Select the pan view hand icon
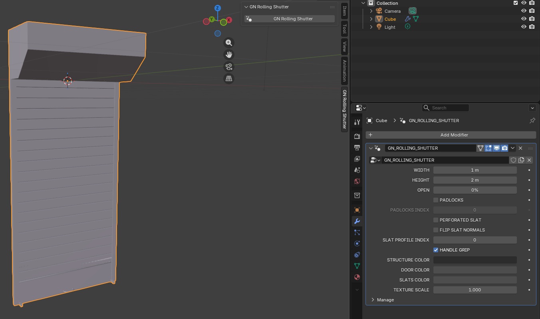The height and width of the screenshot is (319, 540). pyautogui.click(x=228, y=55)
